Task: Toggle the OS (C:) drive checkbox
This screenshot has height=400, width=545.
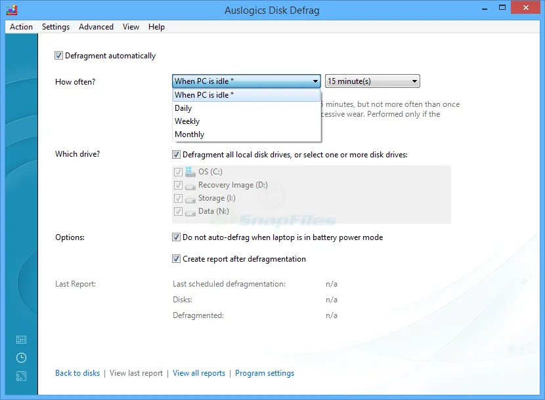Action: click(178, 172)
